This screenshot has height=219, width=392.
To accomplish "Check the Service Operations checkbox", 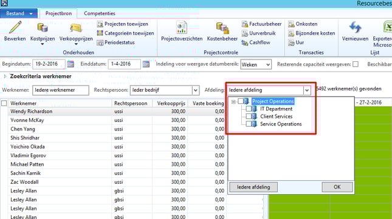I will [x=249, y=124].
